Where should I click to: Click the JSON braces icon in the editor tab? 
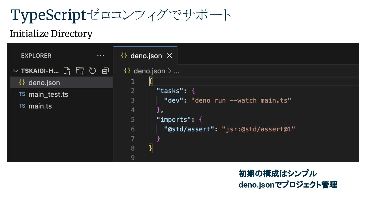click(124, 56)
